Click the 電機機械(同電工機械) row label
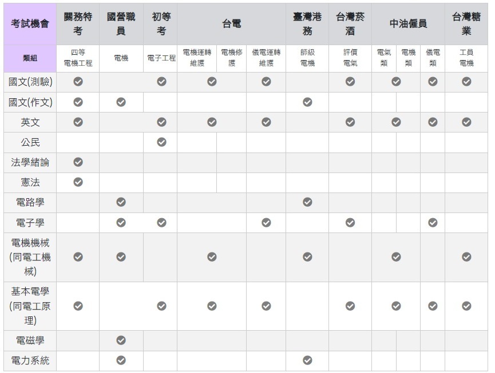The width and height of the screenshot is (495, 373). [x=30, y=258]
